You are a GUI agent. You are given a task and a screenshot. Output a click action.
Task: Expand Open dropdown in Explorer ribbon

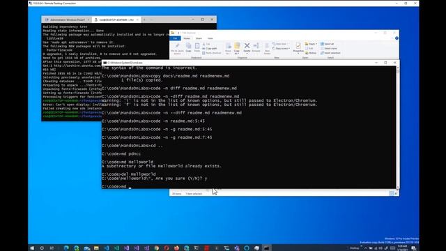point(311,44)
